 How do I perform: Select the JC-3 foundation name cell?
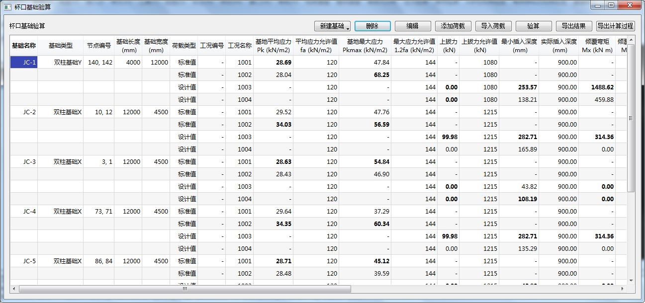point(23,162)
